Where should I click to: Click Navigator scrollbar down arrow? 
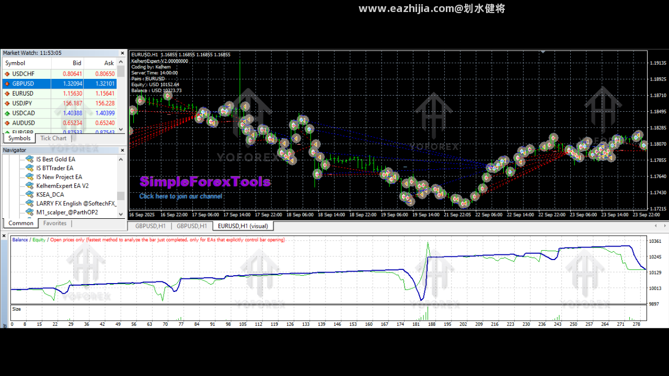[x=121, y=214]
